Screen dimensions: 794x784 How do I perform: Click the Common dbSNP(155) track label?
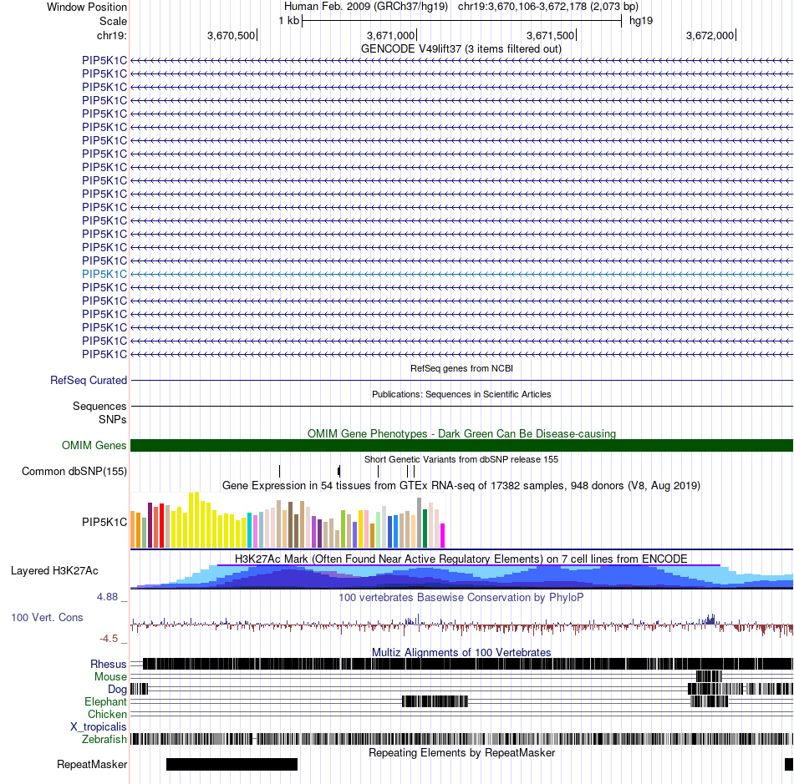74,472
